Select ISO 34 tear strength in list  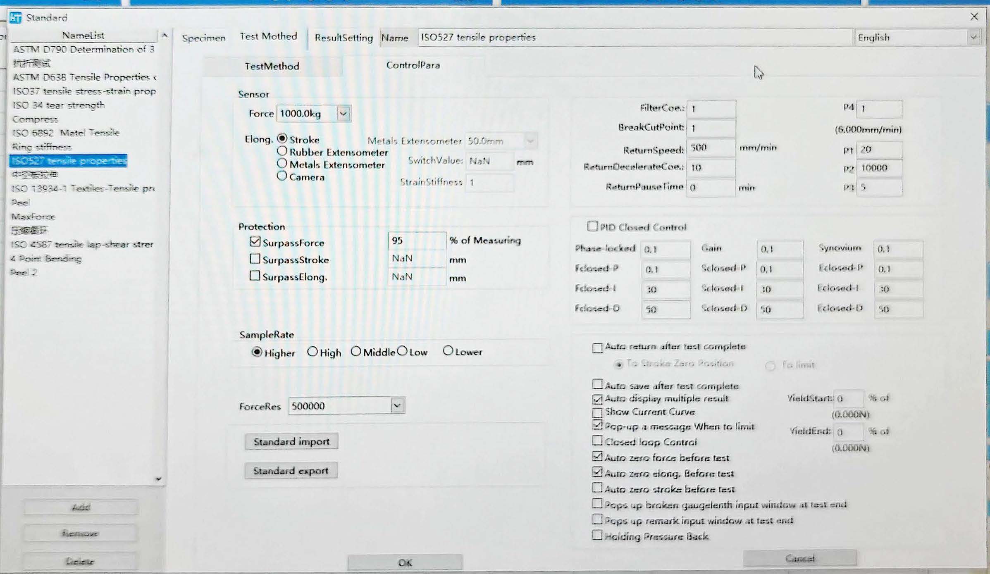click(58, 105)
